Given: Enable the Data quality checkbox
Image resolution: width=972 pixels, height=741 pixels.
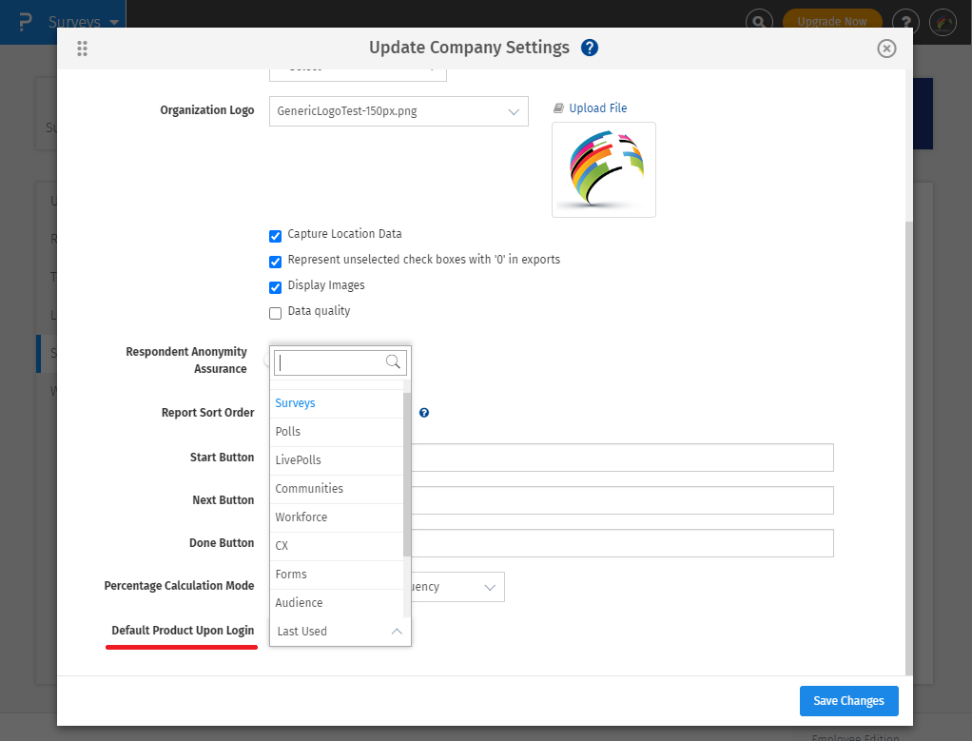Looking at the screenshot, I should pyautogui.click(x=276, y=313).
